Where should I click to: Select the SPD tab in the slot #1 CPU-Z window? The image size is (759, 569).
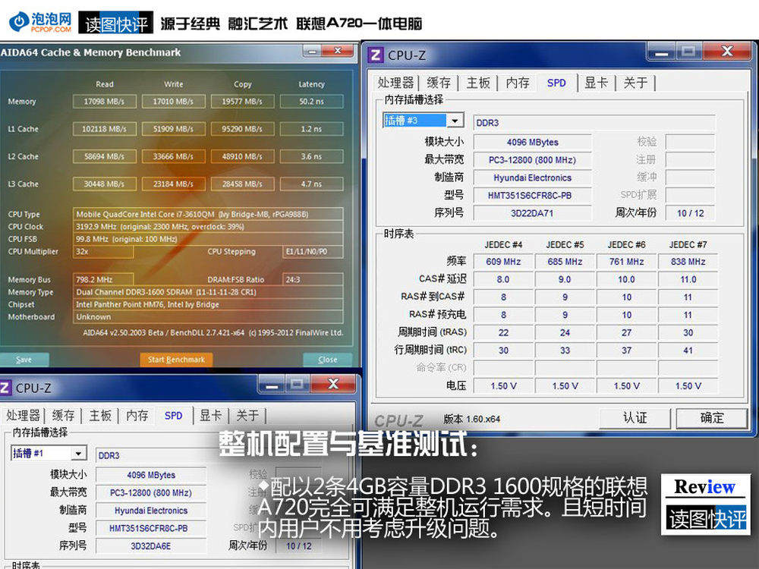click(173, 416)
